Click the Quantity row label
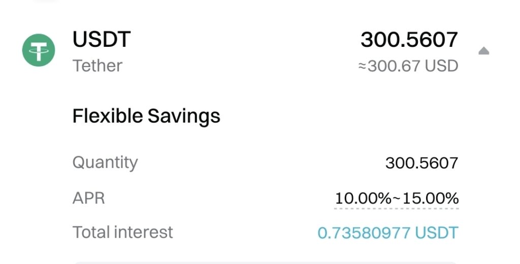The image size is (520, 264). pos(105,162)
